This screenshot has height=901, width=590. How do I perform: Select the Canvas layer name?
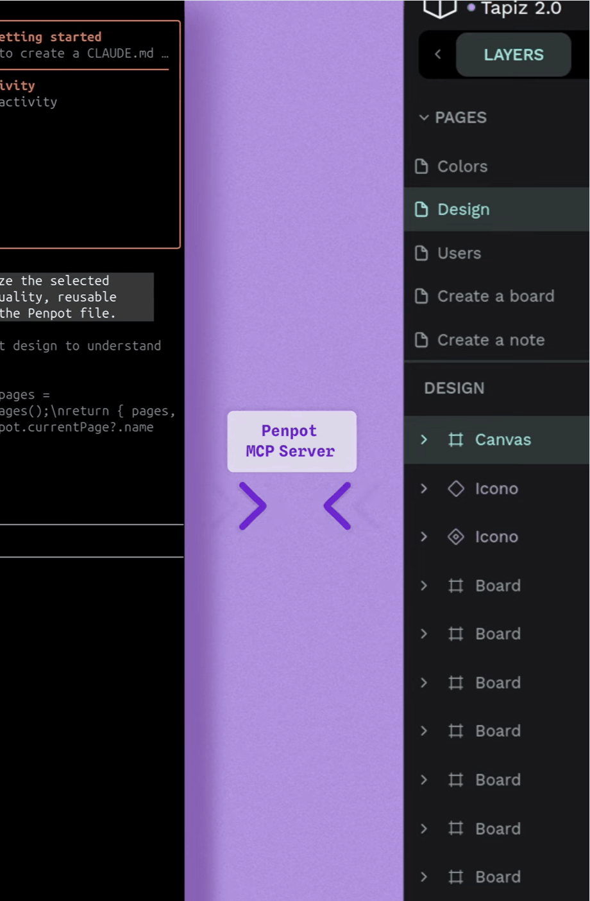pos(503,440)
